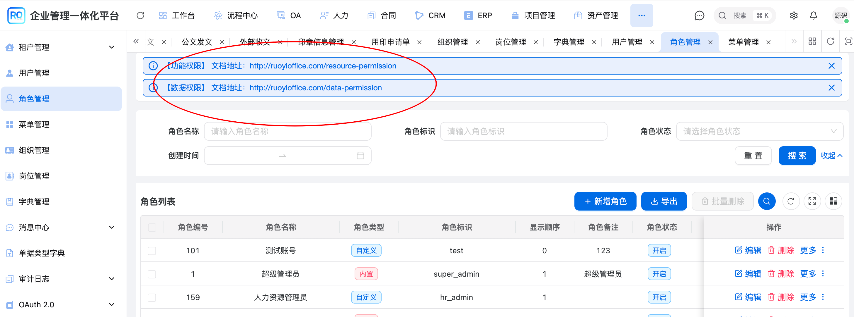
Task: Expand role list table to fullscreen
Action: click(812, 201)
